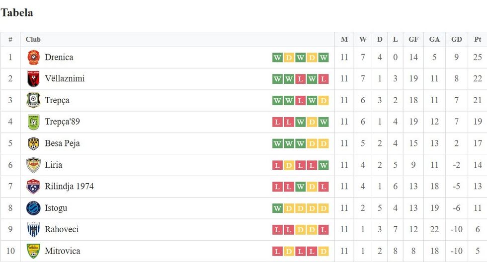Click the Trepça'89 green crest icon

click(x=33, y=122)
